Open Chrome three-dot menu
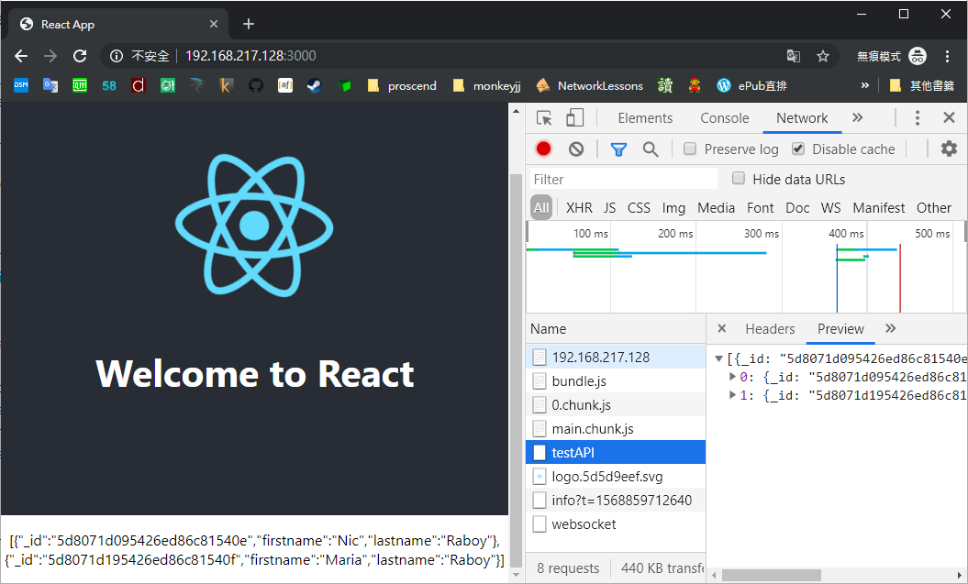 click(x=947, y=56)
